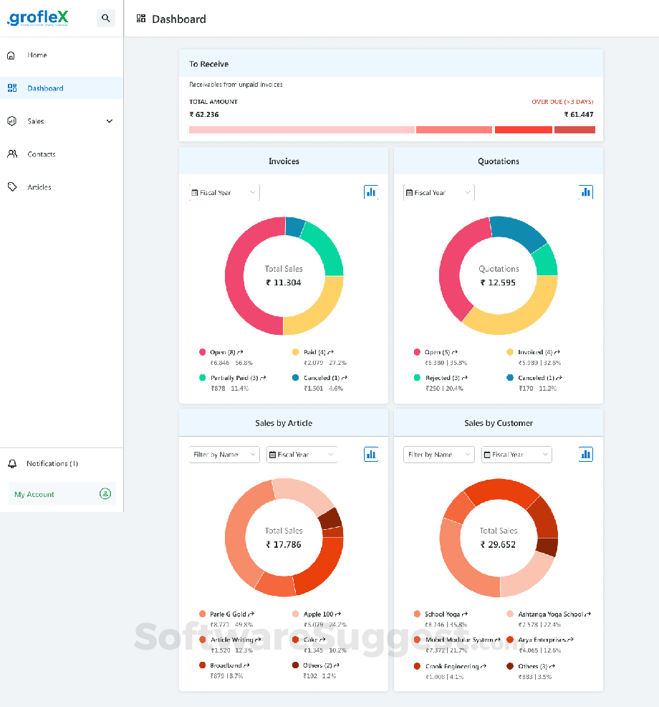The image size is (659, 707).
Task: Open the Fiscal Year dropdown on Invoices card
Action: (222, 191)
